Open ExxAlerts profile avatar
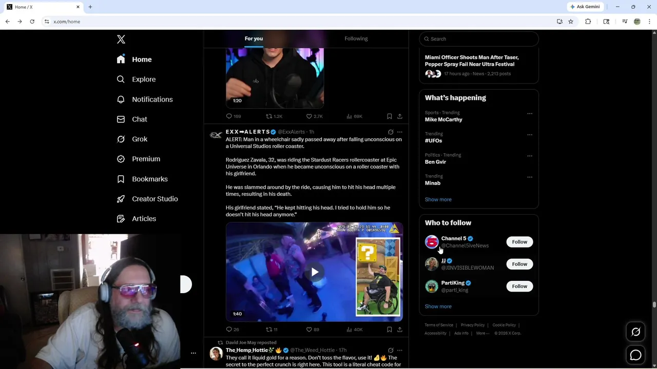This screenshot has width=657, height=369. (216, 135)
